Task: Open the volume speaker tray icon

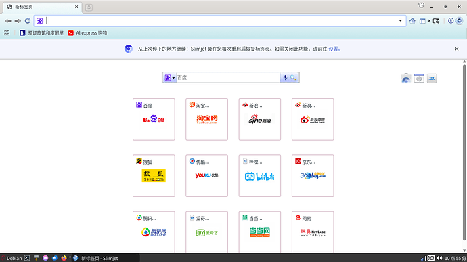Action: click(x=439, y=258)
